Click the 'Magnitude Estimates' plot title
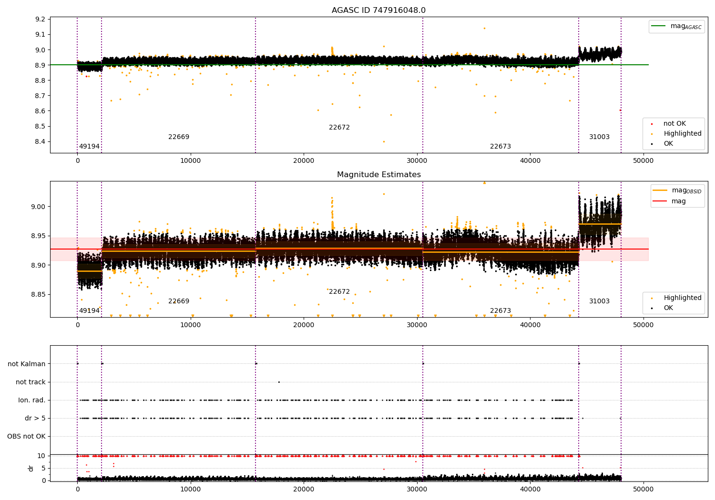 (378, 175)
